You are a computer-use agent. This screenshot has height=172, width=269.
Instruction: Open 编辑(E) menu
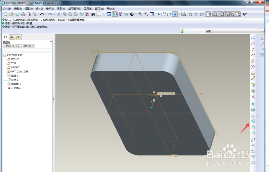click(x=17, y=9)
